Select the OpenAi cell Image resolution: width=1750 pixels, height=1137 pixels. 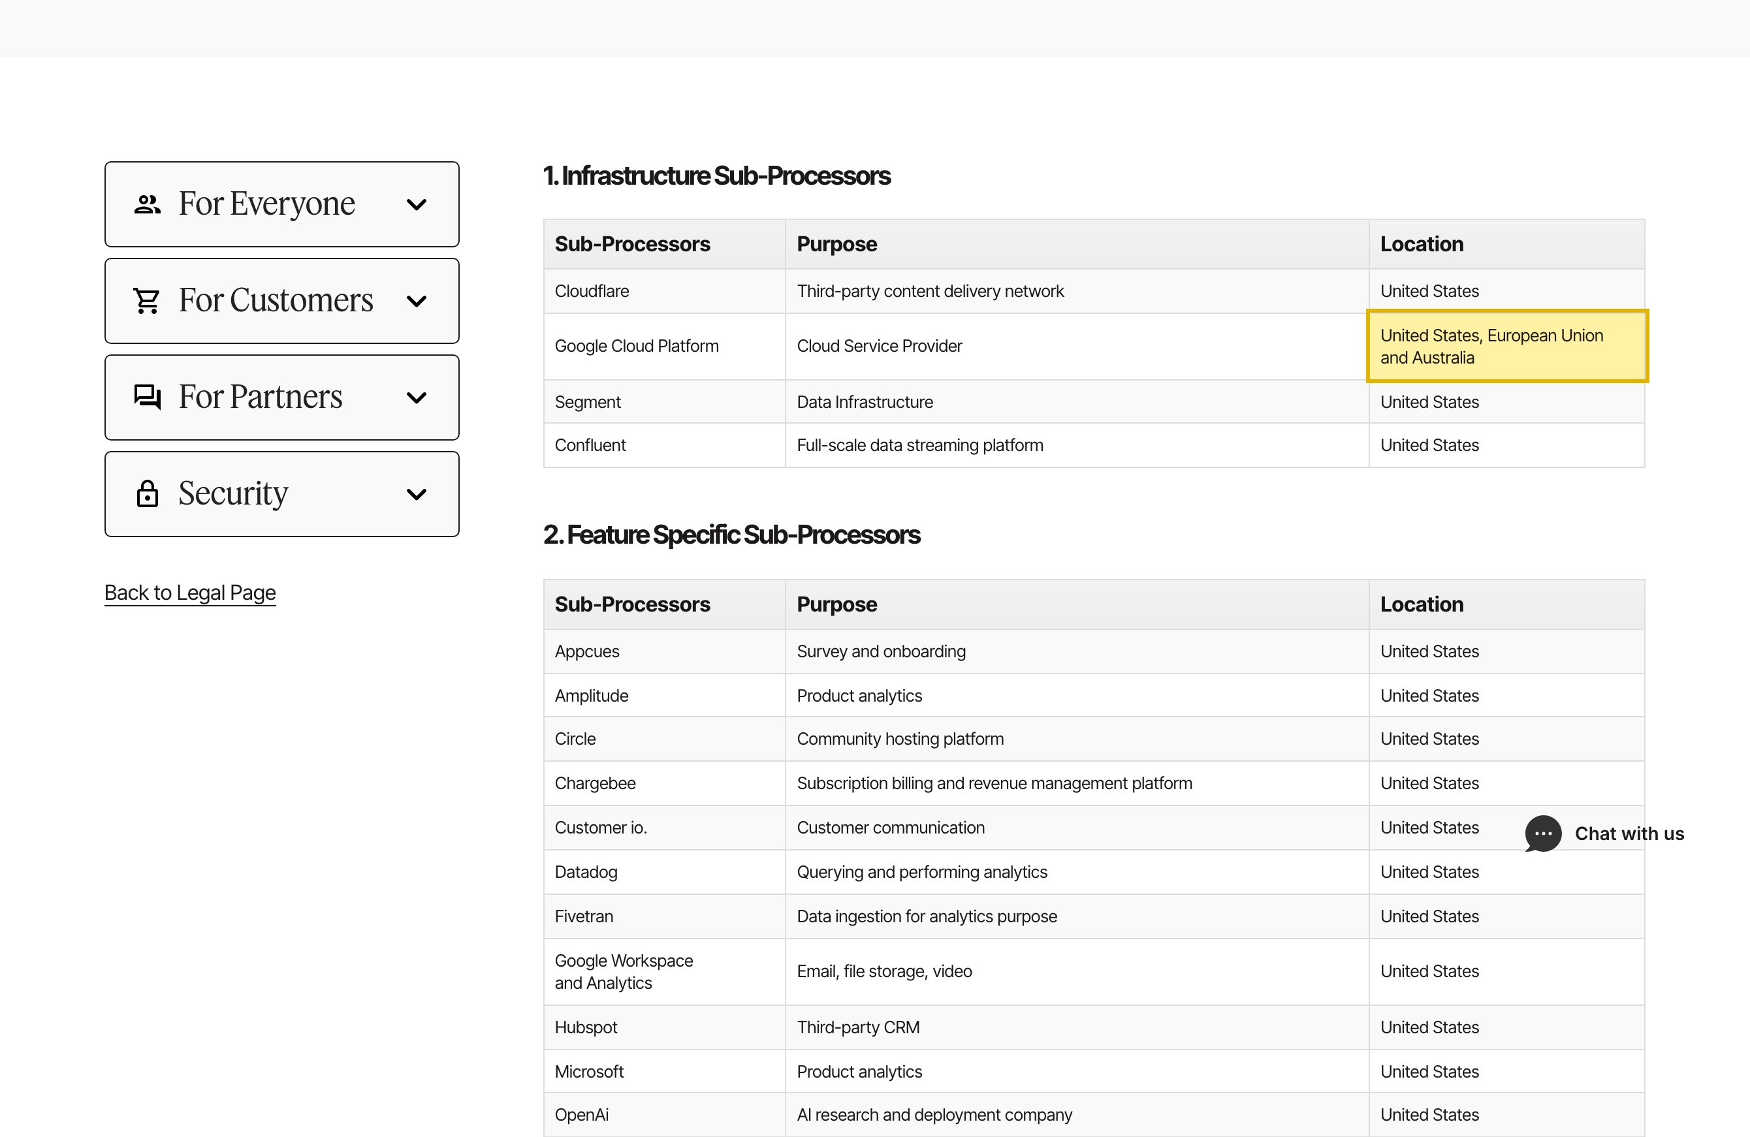click(x=665, y=1115)
